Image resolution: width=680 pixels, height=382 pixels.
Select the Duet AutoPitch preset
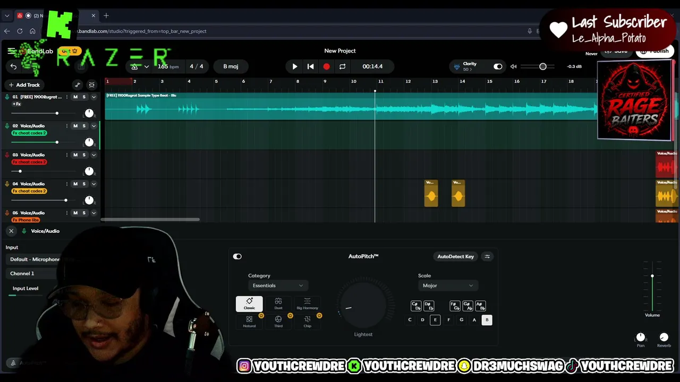tap(278, 303)
